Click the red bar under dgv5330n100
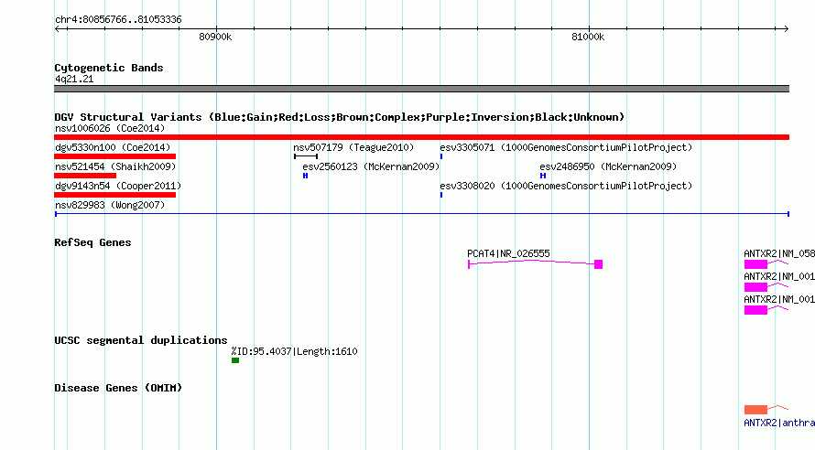 (x=114, y=156)
